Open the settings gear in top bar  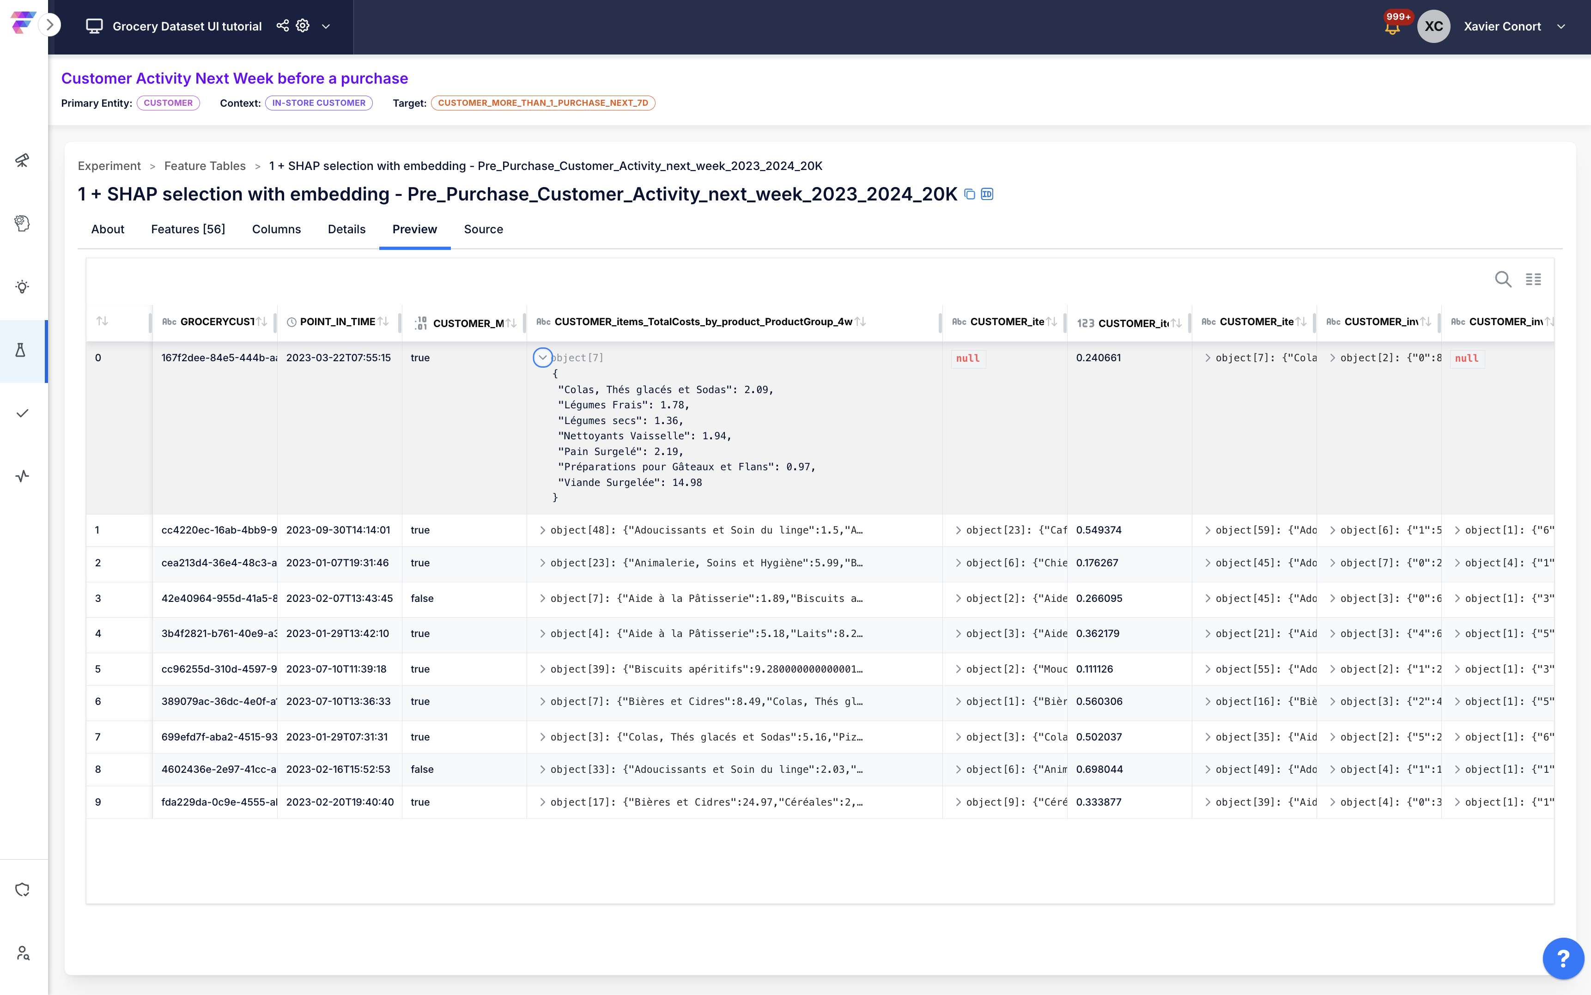303,26
